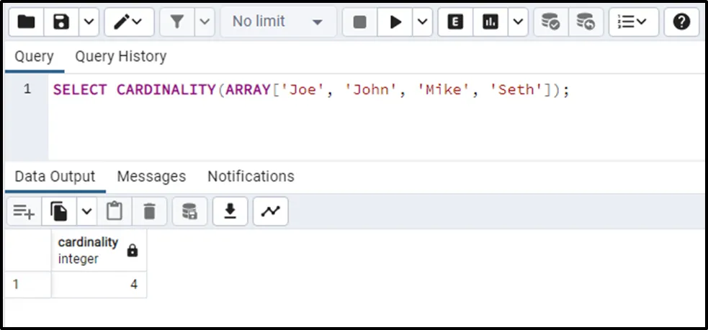The width and height of the screenshot is (708, 330).
Task: Open the execute options dropdown arrow
Action: [422, 22]
